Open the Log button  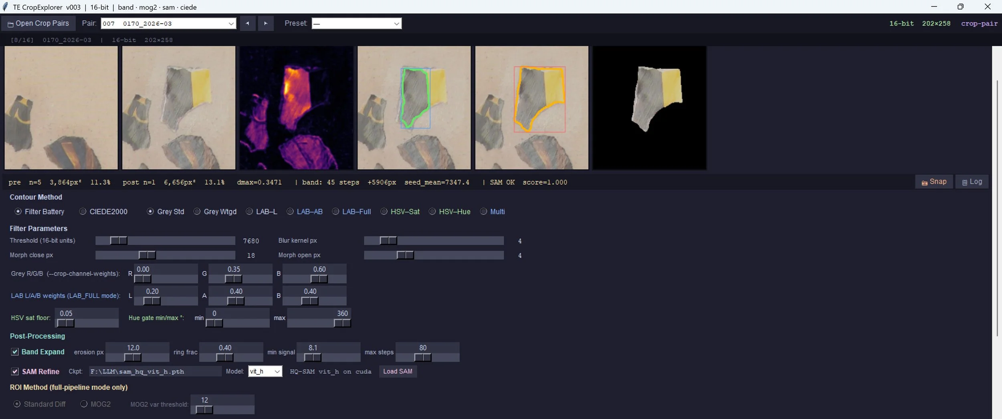pyautogui.click(x=972, y=182)
